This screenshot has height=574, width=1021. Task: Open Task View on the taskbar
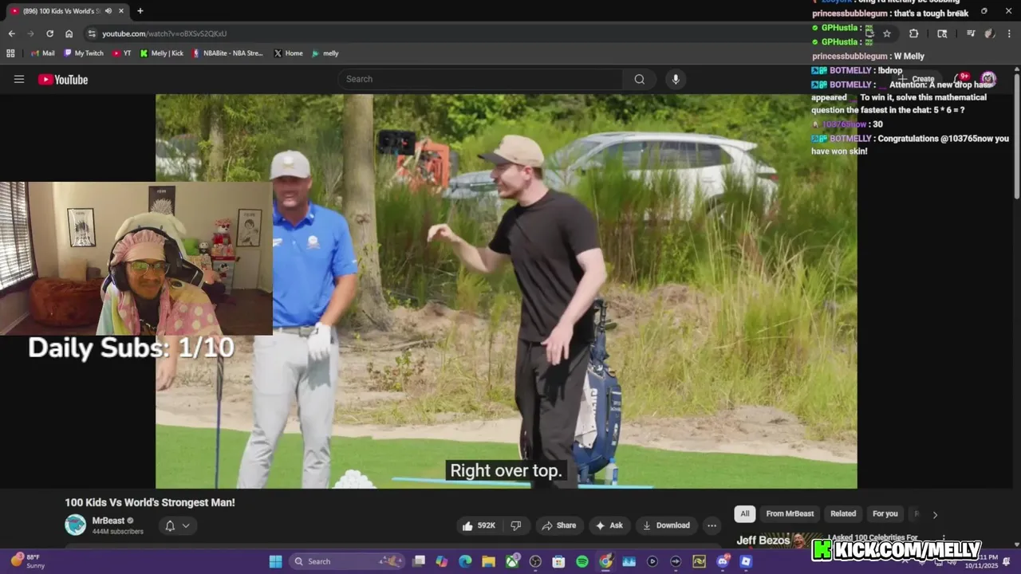419,561
